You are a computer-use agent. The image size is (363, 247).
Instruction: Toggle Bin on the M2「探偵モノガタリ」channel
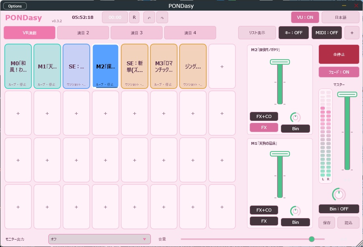(295, 129)
